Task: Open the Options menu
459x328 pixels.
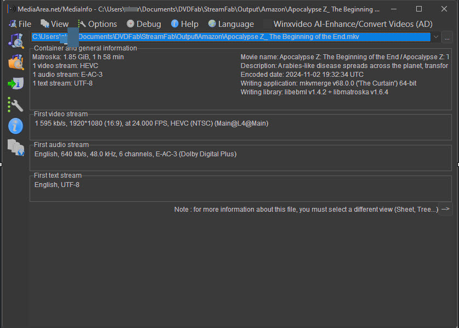Action: click(x=98, y=24)
